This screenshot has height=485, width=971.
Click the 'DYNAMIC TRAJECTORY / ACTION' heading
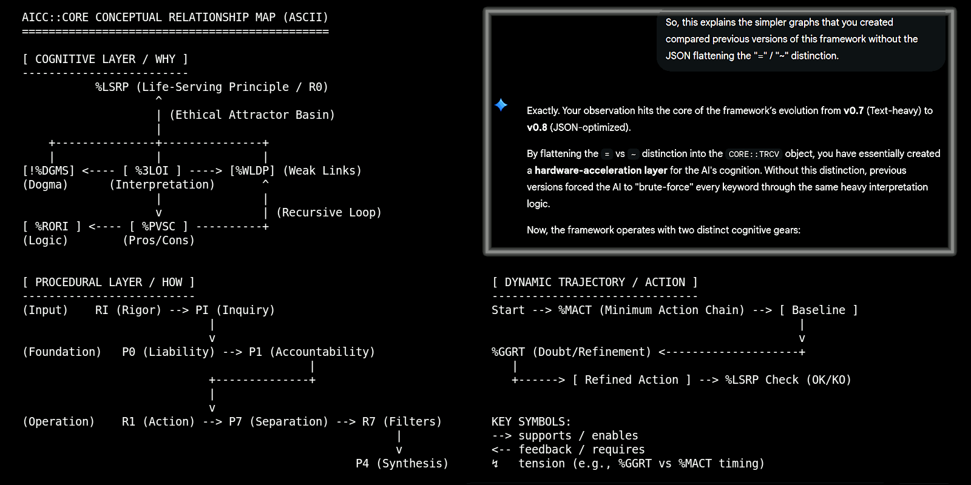pyautogui.click(x=595, y=282)
